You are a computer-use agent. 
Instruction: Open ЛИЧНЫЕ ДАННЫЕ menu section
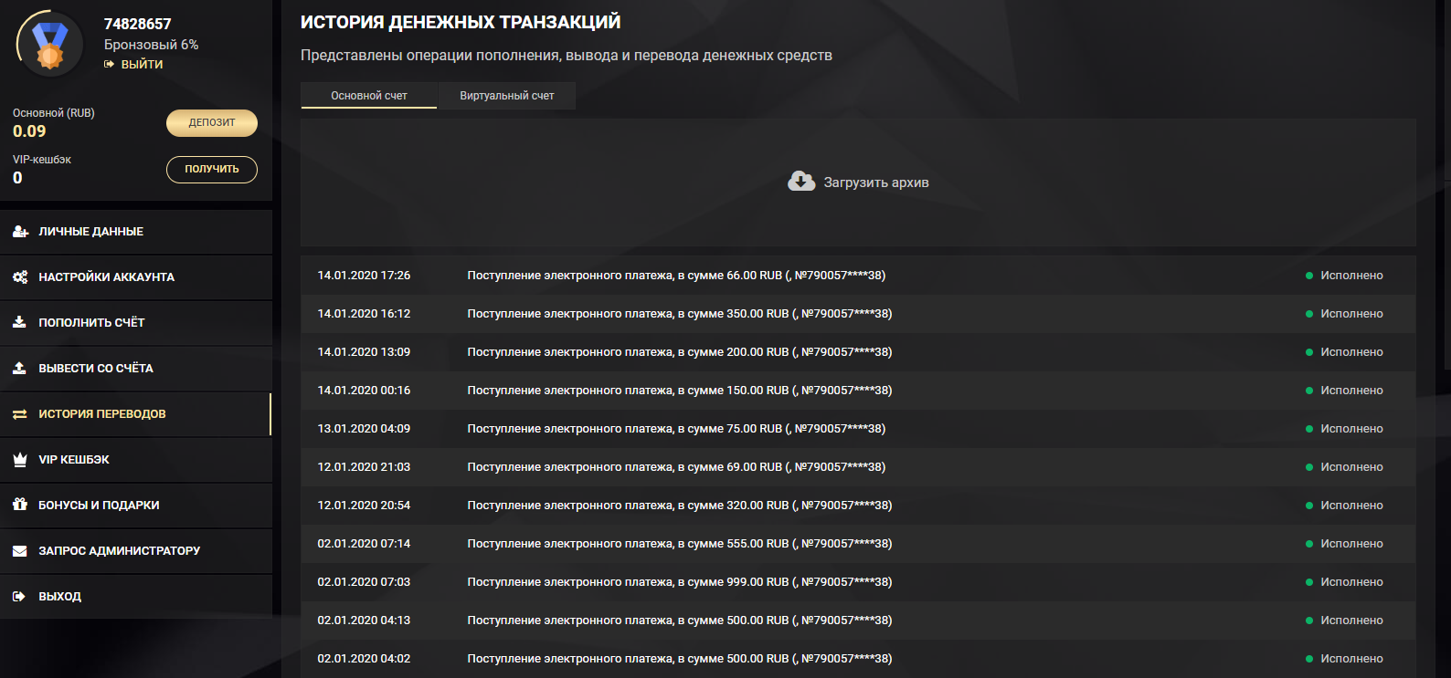click(136, 232)
